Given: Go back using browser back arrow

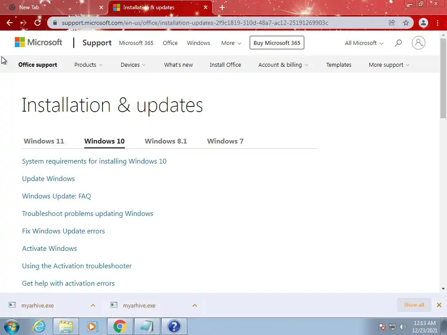Looking at the screenshot, I should [10, 23].
